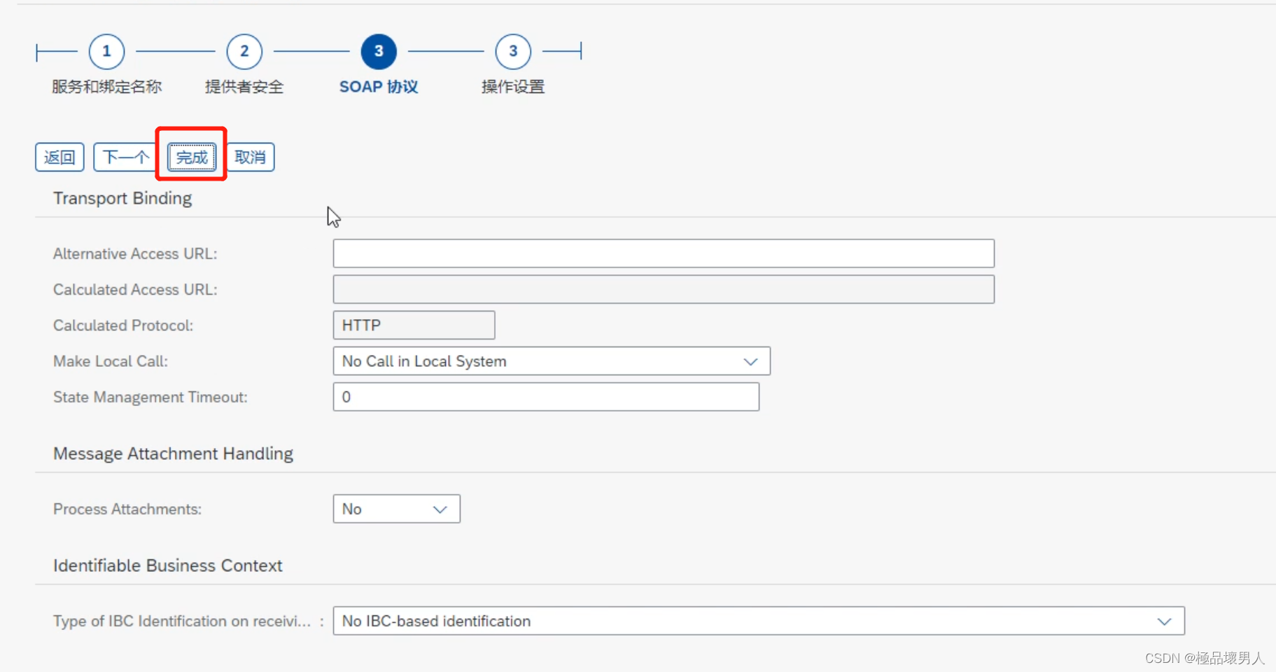The width and height of the screenshot is (1276, 672).
Task: Click the Calculated Access URL field
Action: [x=662, y=289]
